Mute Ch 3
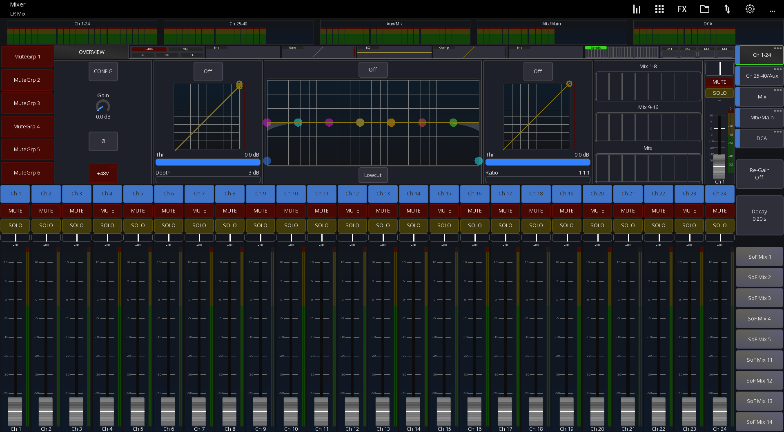 pyautogui.click(x=76, y=210)
